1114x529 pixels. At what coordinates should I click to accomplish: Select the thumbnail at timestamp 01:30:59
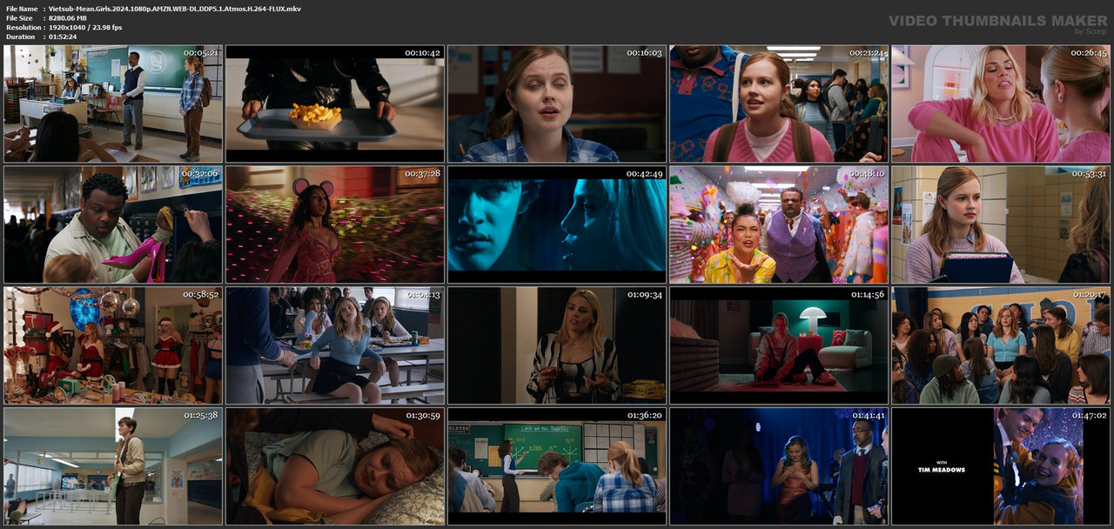click(335, 467)
